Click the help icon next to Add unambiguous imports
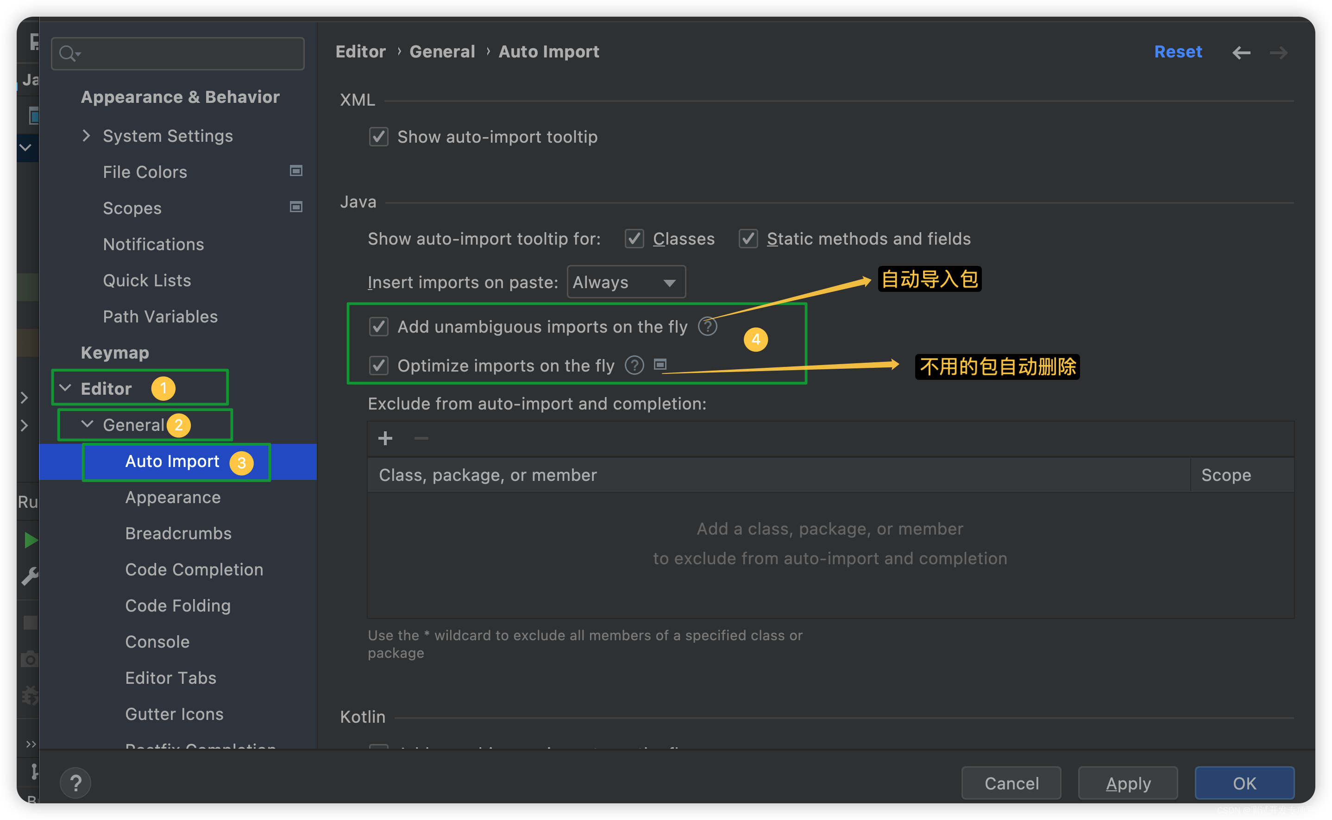Image resolution: width=1332 pixels, height=820 pixels. coord(707,327)
